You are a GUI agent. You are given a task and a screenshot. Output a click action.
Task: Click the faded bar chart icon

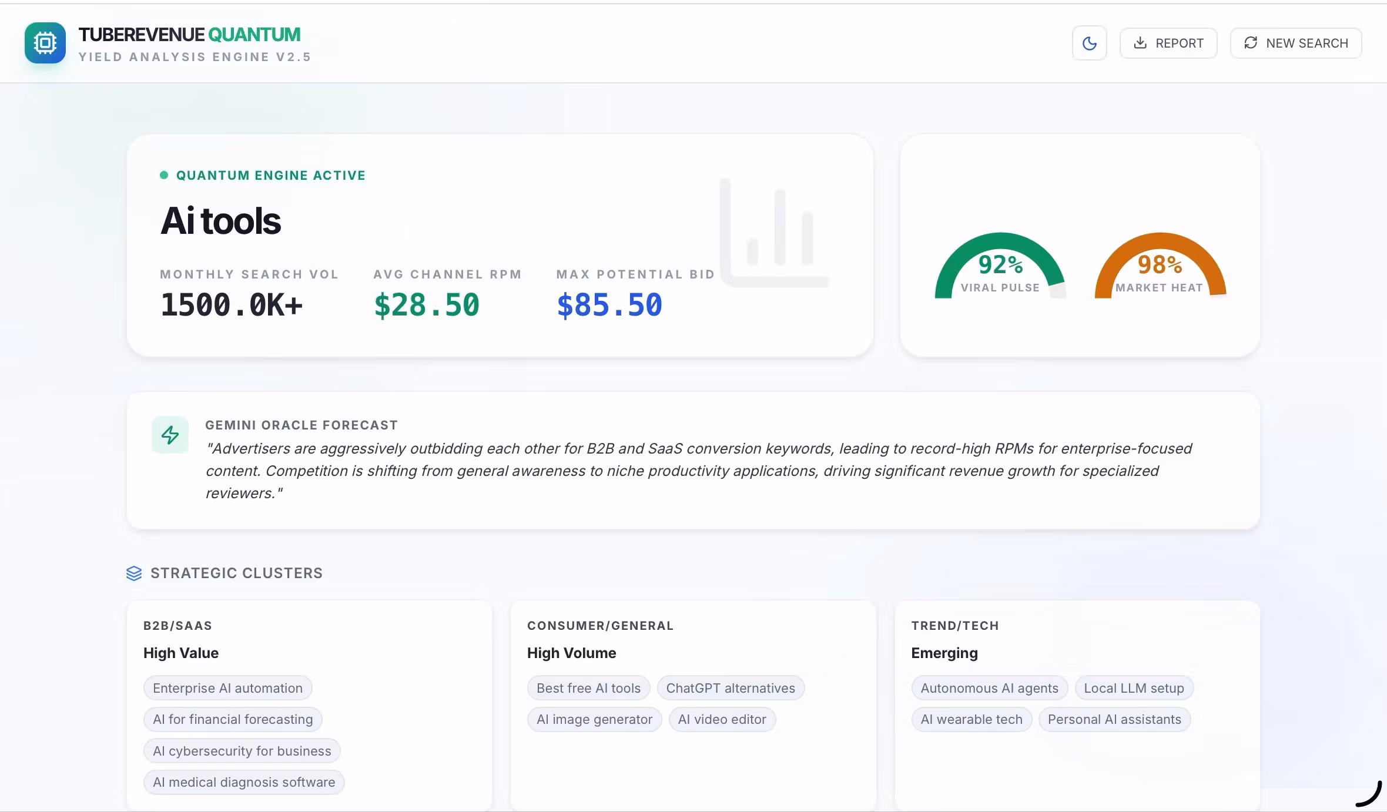coord(775,233)
